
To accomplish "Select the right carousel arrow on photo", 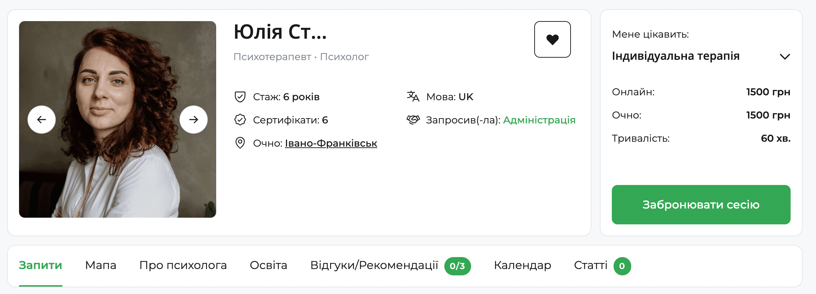I will pyautogui.click(x=194, y=119).
